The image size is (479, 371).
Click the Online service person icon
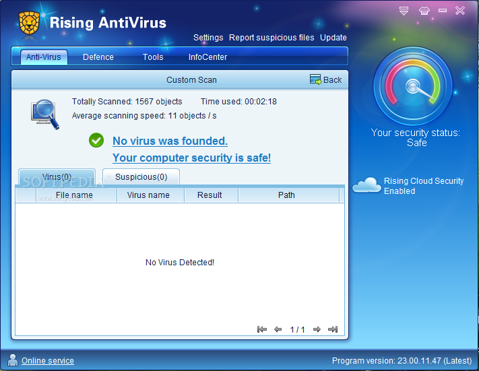tap(13, 360)
